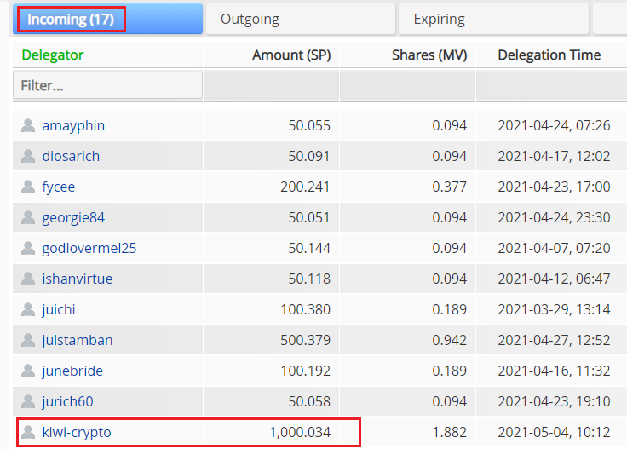Open the godlovermel25 delegator profile link

click(89, 248)
